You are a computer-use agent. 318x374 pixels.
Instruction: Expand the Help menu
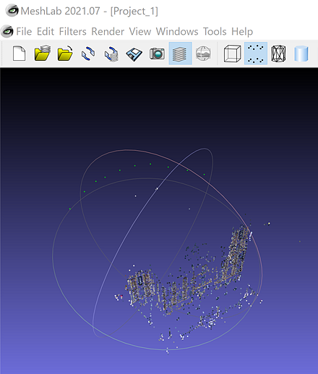click(x=242, y=31)
